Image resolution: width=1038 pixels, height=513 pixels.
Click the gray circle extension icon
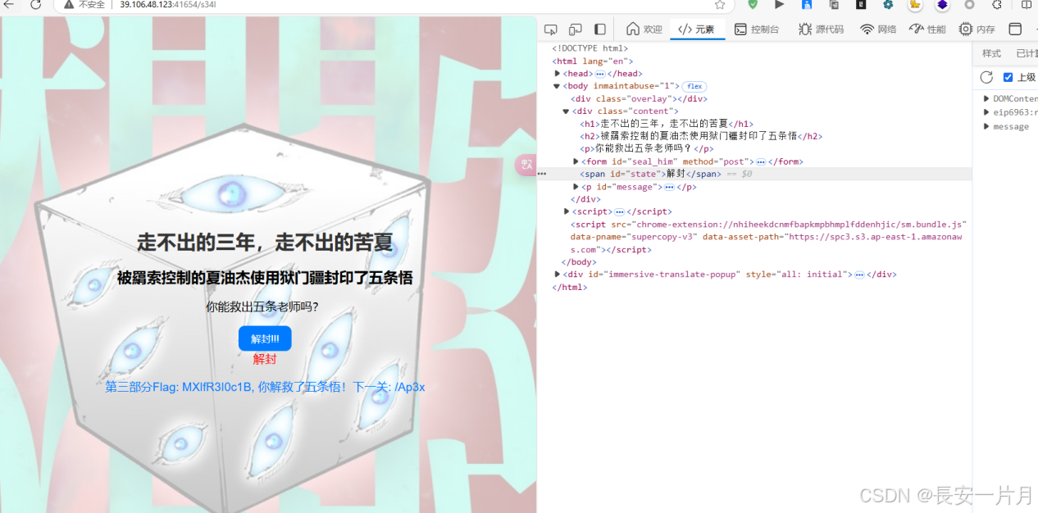pos(969,5)
